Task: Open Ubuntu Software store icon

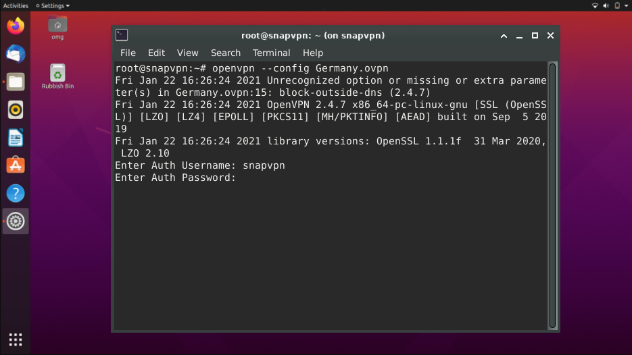Action: click(x=16, y=165)
